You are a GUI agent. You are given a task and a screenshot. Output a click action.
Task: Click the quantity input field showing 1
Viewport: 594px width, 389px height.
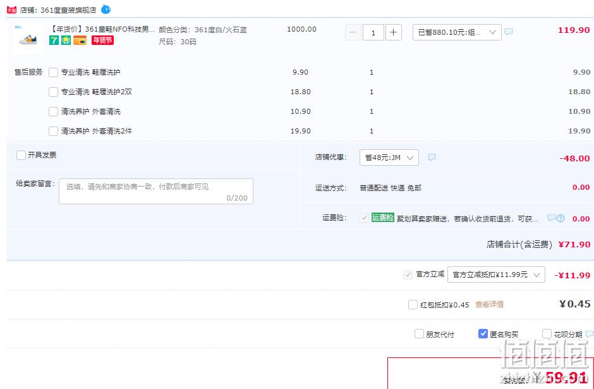(373, 33)
